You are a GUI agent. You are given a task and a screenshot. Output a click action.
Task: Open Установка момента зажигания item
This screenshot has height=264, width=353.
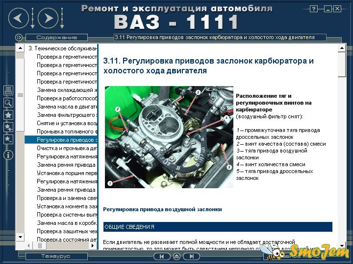[67, 206]
